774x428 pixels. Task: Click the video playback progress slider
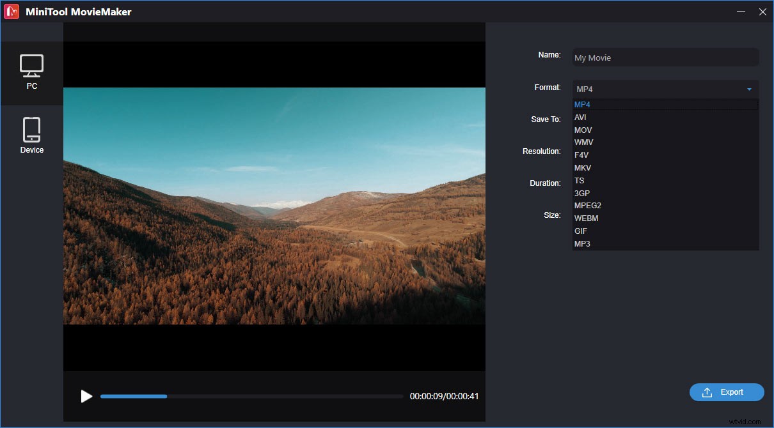(249, 396)
